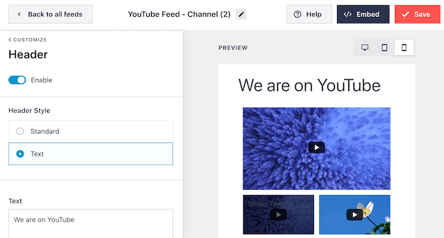
Task: Select the Text header style
Action: point(91,154)
